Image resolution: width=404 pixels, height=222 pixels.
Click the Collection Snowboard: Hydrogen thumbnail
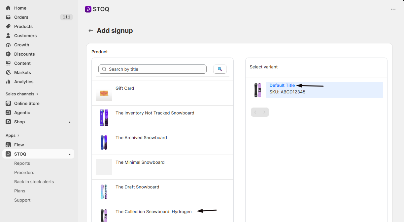coord(104,215)
